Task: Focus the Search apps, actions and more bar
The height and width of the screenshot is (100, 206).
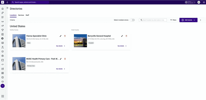Action: click(30, 2)
